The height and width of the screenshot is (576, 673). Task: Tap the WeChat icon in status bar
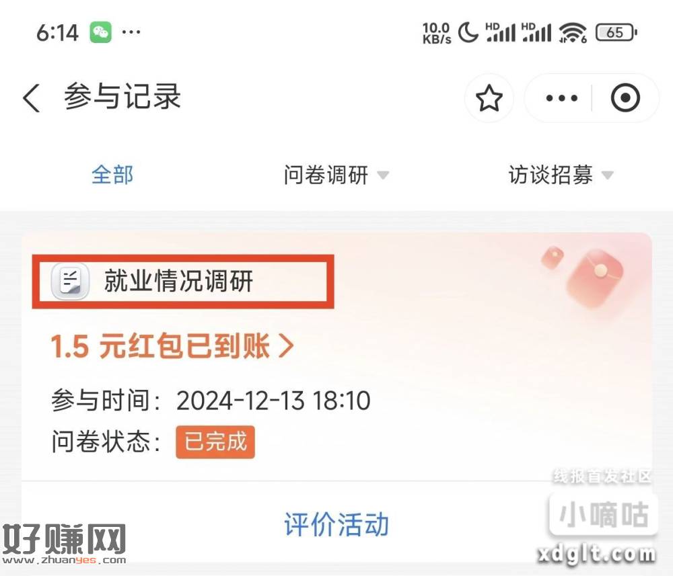[x=100, y=32]
